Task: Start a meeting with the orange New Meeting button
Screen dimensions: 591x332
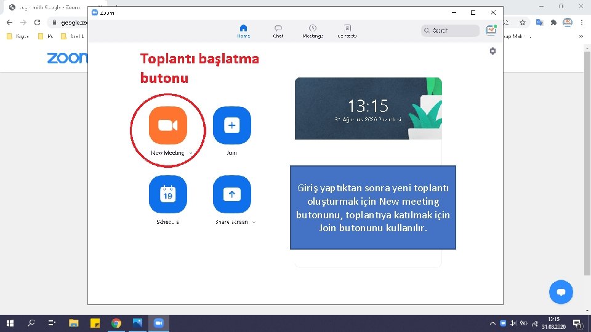Action: click(x=167, y=125)
